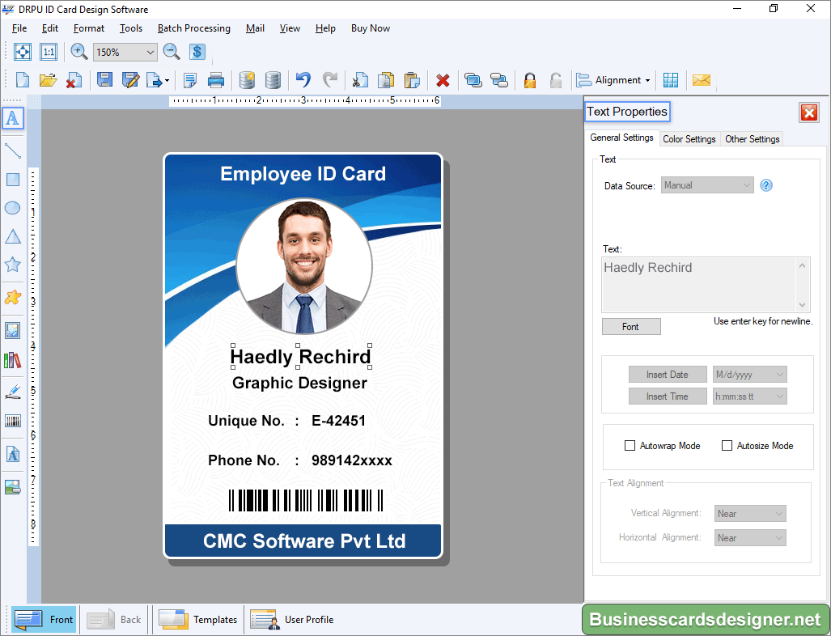The width and height of the screenshot is (831, 636).
Task: Select the Star shape tool
Action: click(x=13, y=264)
